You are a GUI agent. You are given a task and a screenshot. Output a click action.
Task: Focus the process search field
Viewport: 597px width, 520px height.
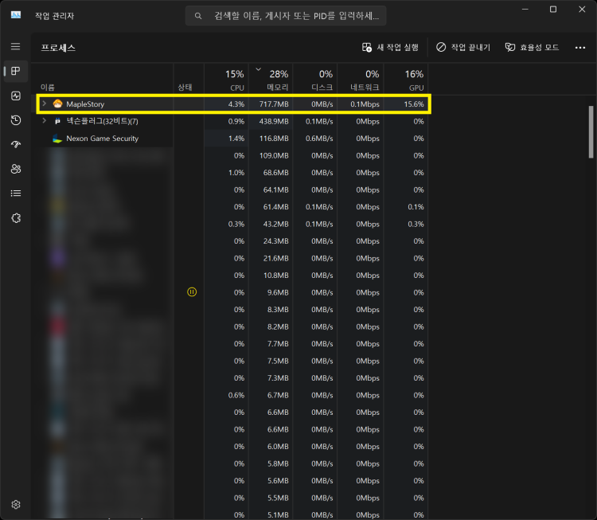tap(286, 16)
